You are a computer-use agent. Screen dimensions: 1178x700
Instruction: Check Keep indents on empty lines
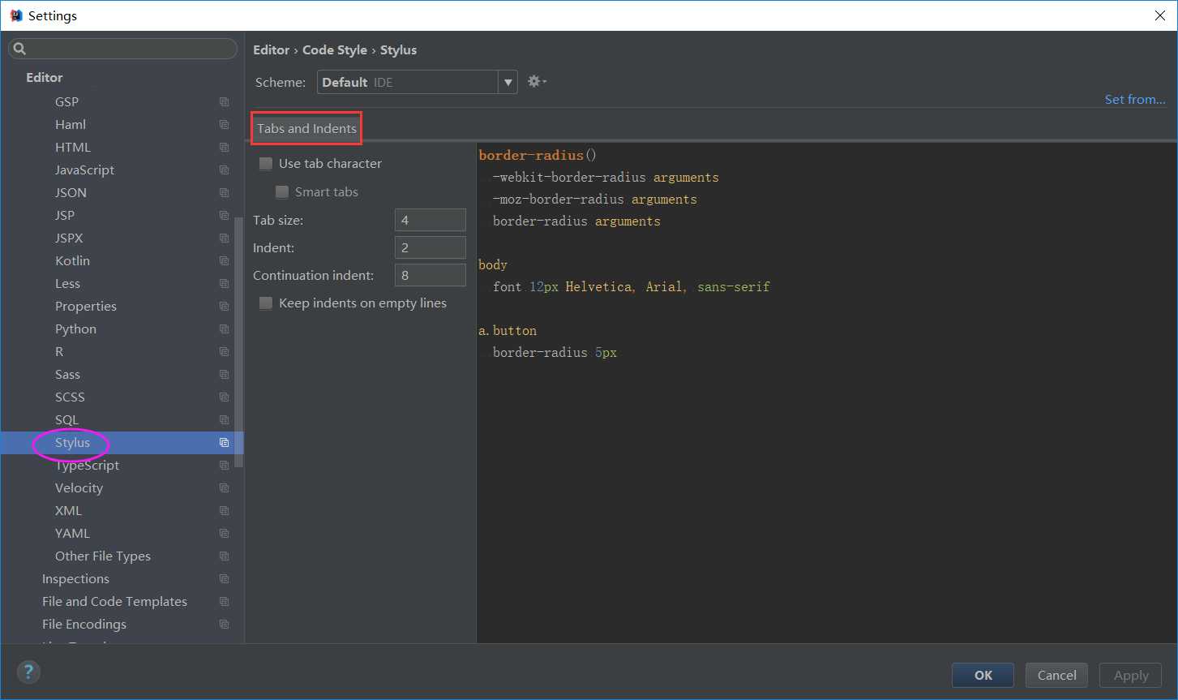266,303
